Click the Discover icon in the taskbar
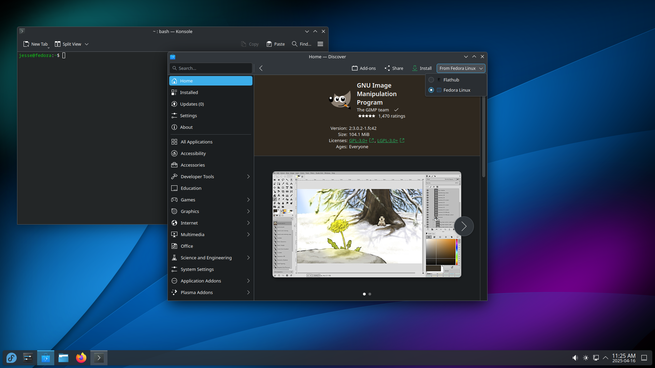The height and width of the screenshot is (368, 655). [46, 358]
